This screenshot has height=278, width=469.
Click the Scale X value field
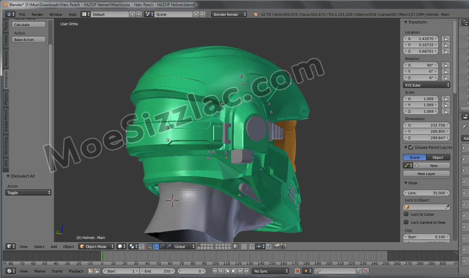[421, 98]
